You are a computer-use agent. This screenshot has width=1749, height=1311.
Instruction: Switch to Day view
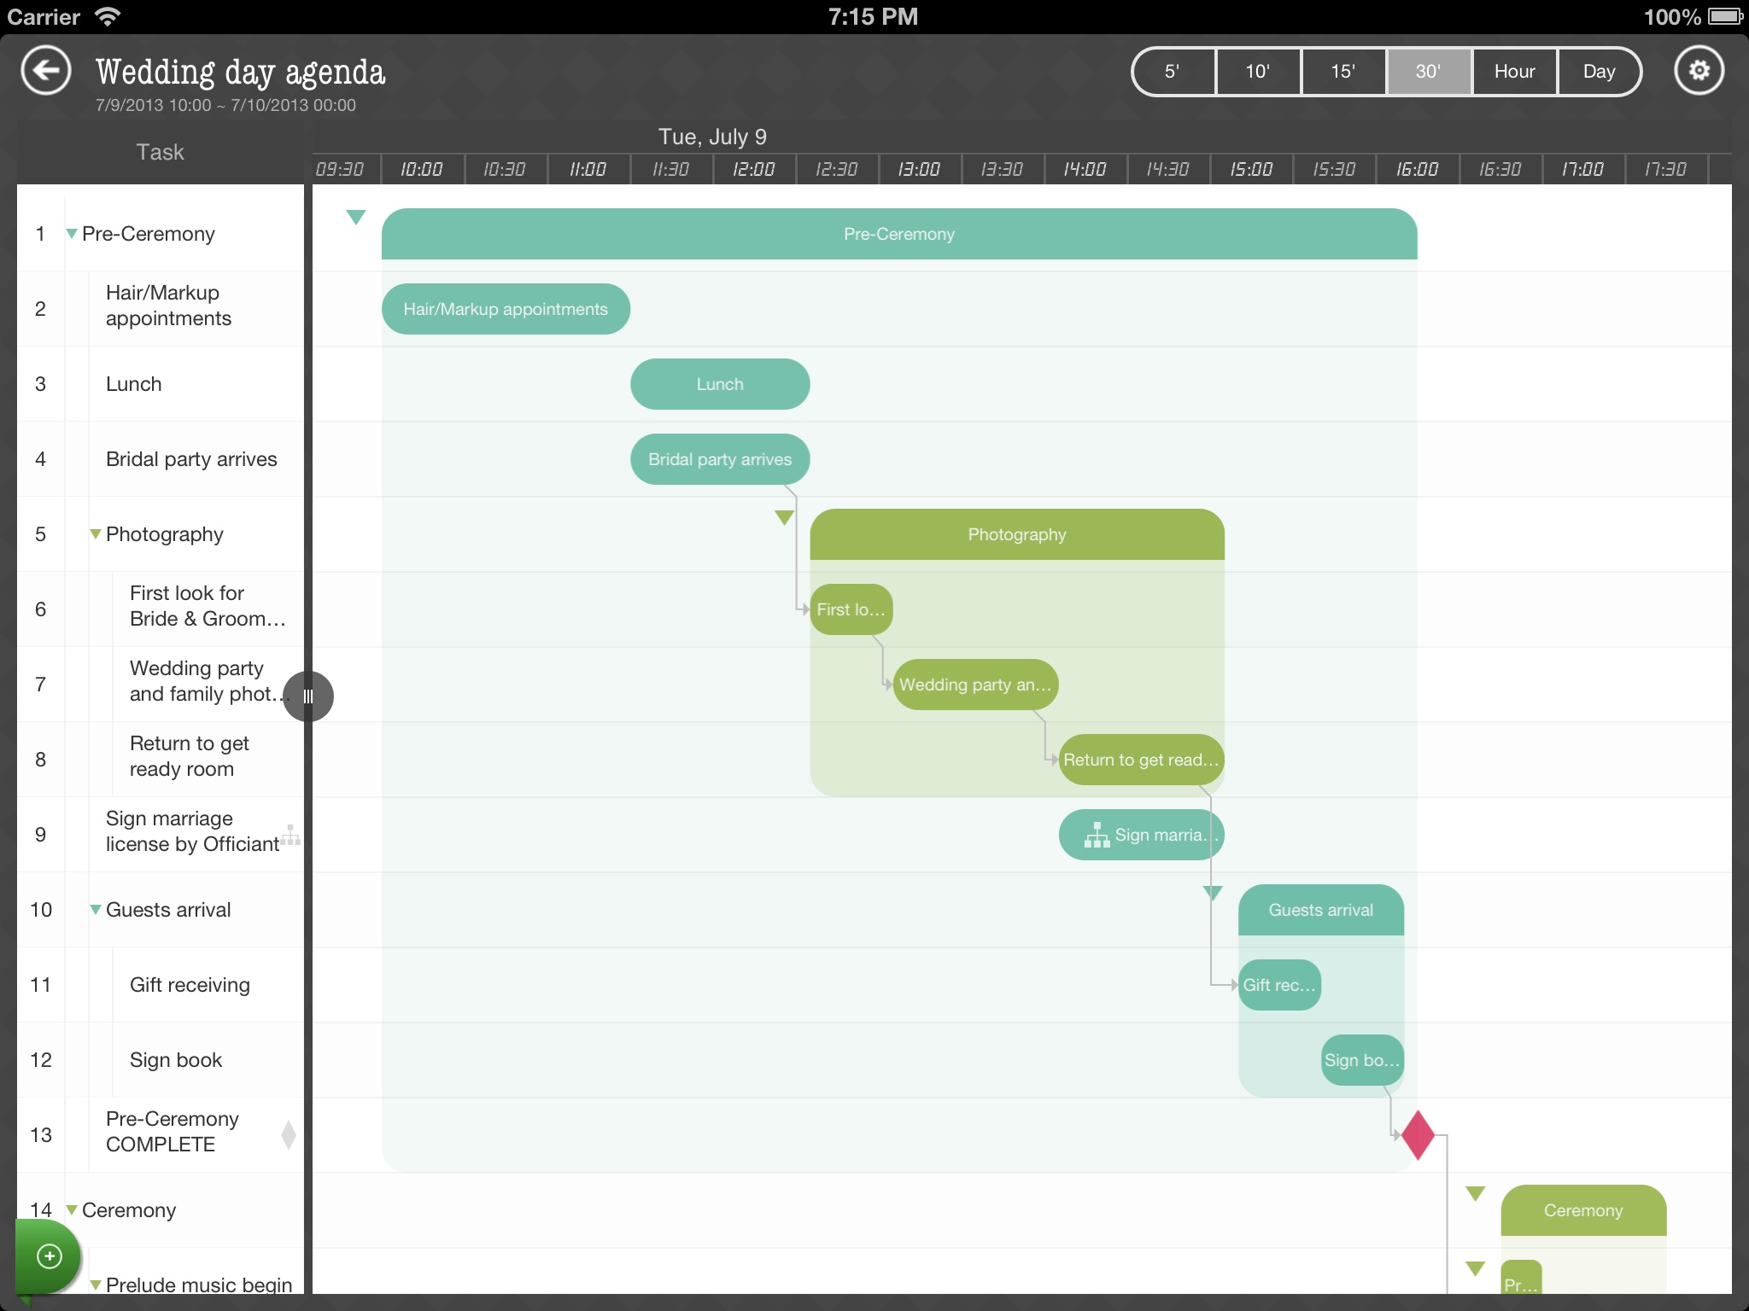[1598, 72]
